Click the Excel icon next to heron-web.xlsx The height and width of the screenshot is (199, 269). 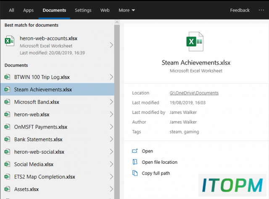click(7, 114)
